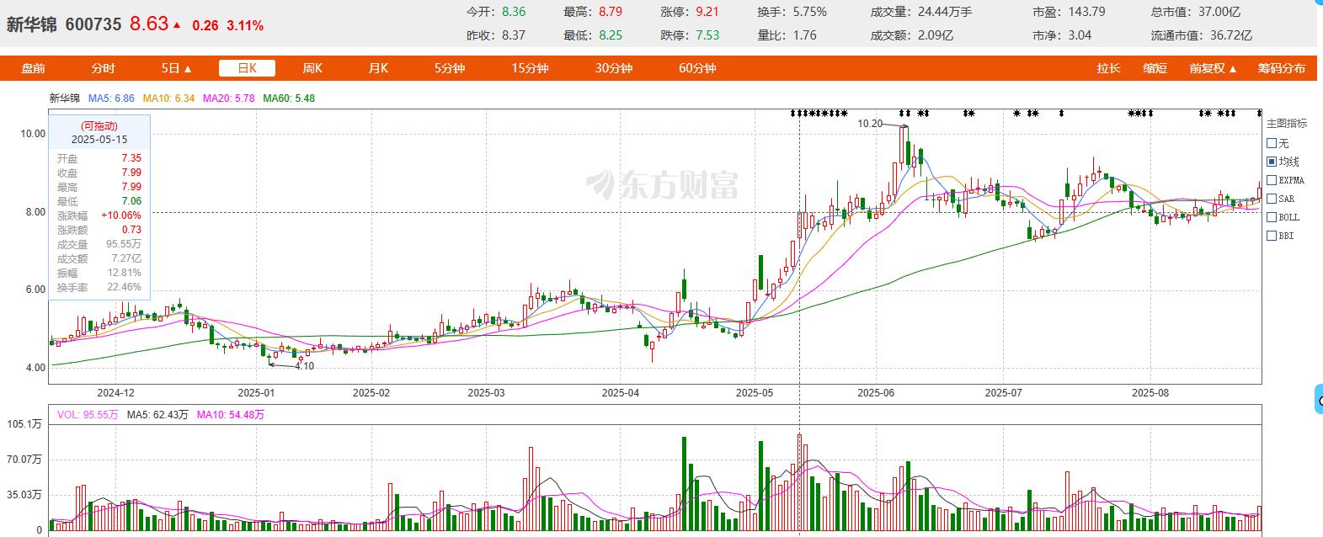Click the change percentage 3.11%

coord(245,25)
